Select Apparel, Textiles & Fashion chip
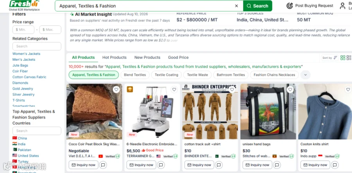The height and width of the screenshot is (173, 352). pyautogui.click(x=93, y=75)
